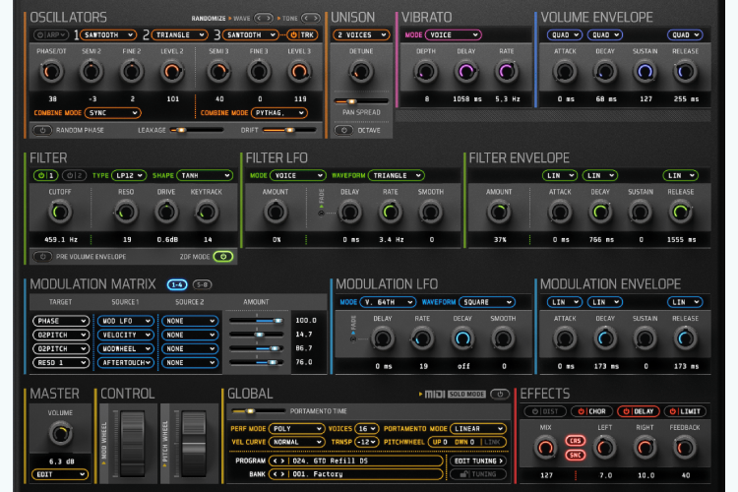This screenshot has width=738, height=492.
Task: Open the Unison 2 Voices dropdown
Action: click(x=361, y=34)
